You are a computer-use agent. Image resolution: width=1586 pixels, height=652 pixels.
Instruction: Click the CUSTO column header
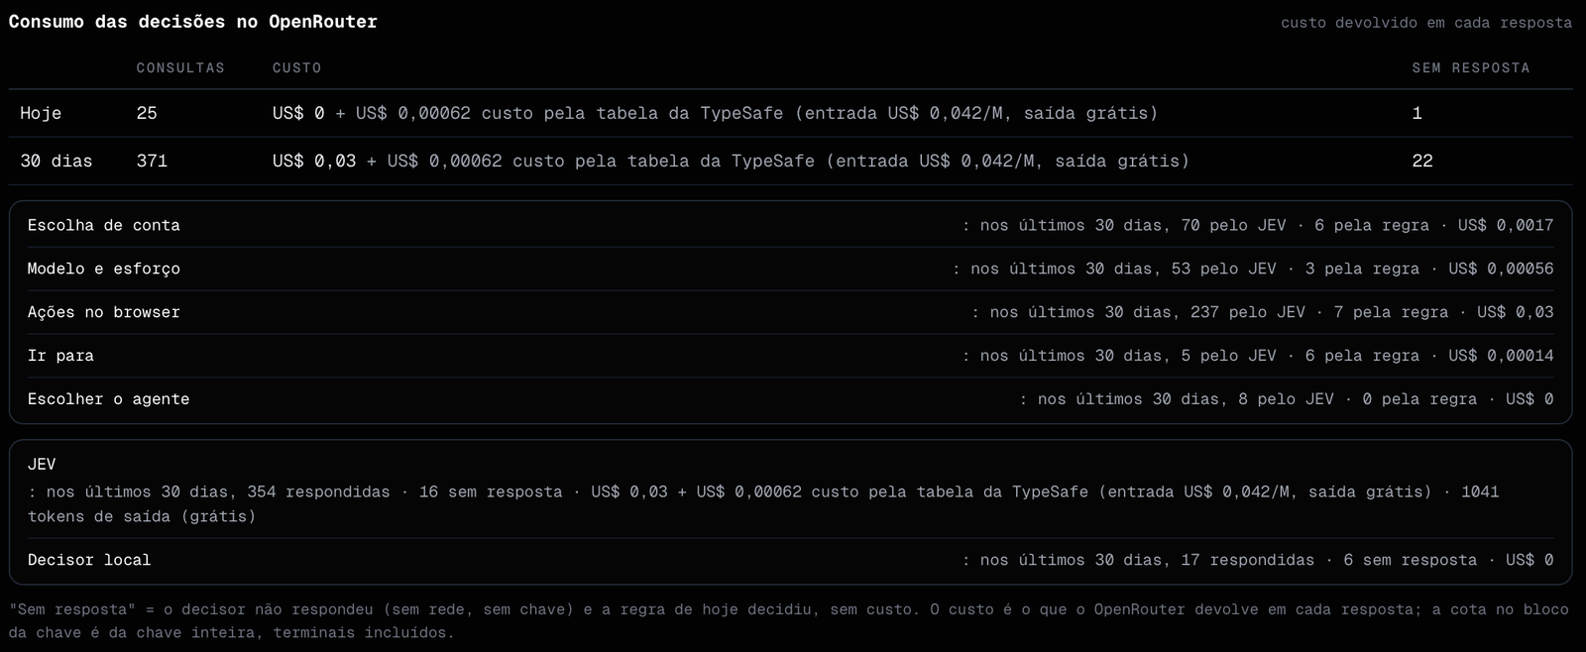tap(297, 68)
